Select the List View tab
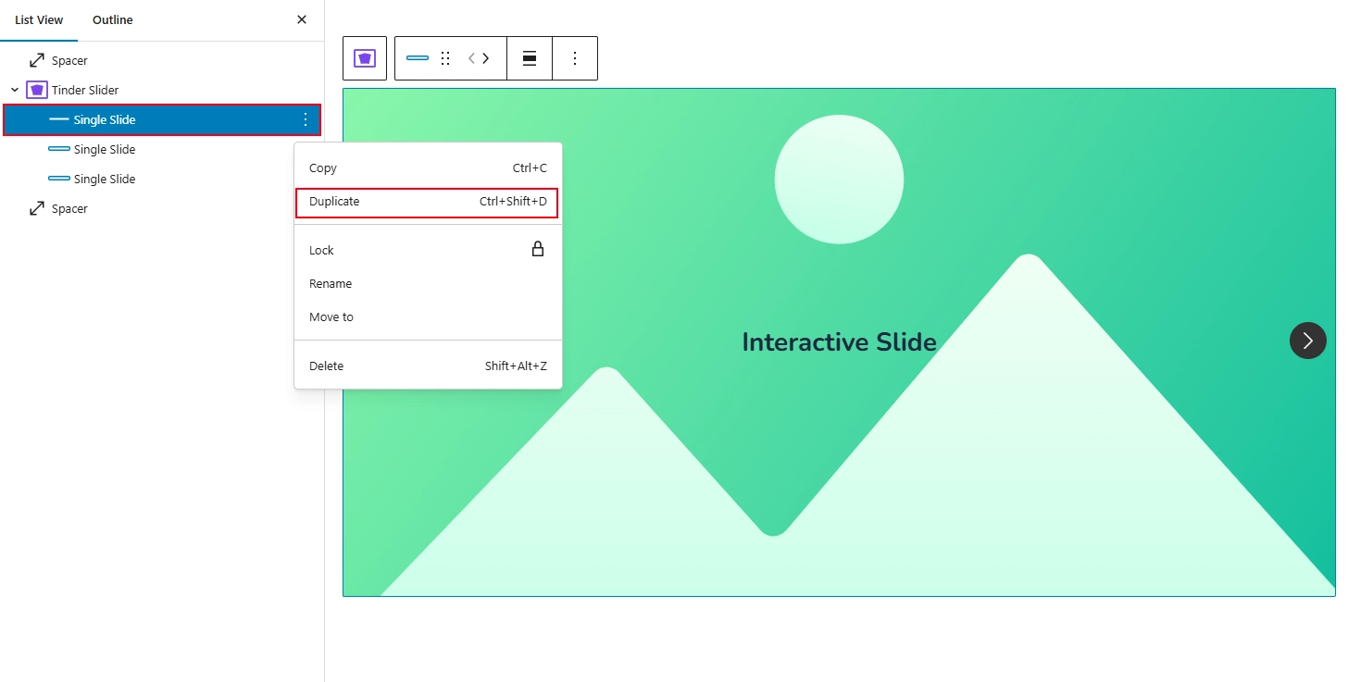The image size is (1348, 682). [39, 20]
